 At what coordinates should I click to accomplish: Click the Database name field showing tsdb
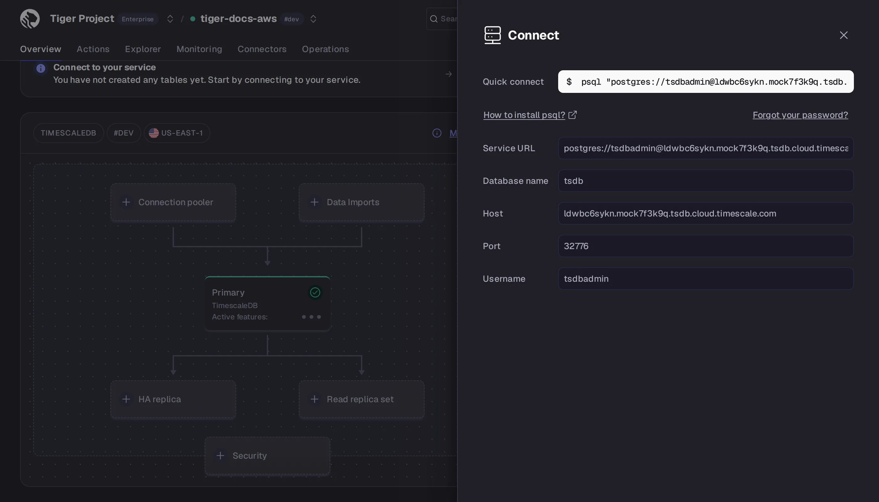pos(706,181)
